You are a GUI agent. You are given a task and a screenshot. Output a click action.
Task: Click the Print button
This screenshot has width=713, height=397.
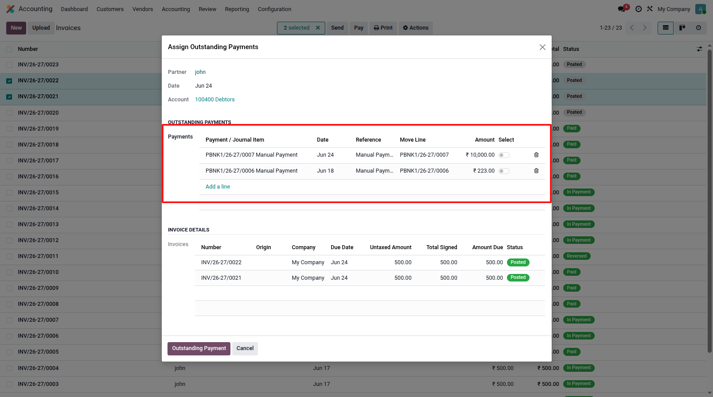383,28
